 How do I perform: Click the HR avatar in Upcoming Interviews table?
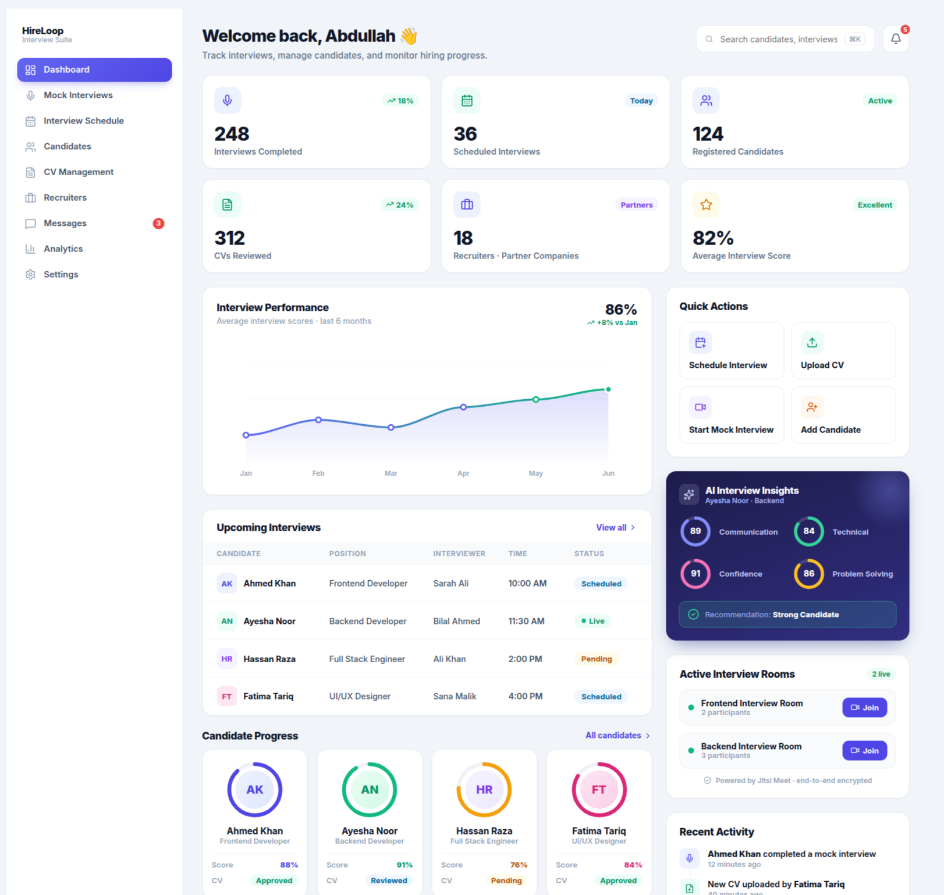click(x=227, y=659)
